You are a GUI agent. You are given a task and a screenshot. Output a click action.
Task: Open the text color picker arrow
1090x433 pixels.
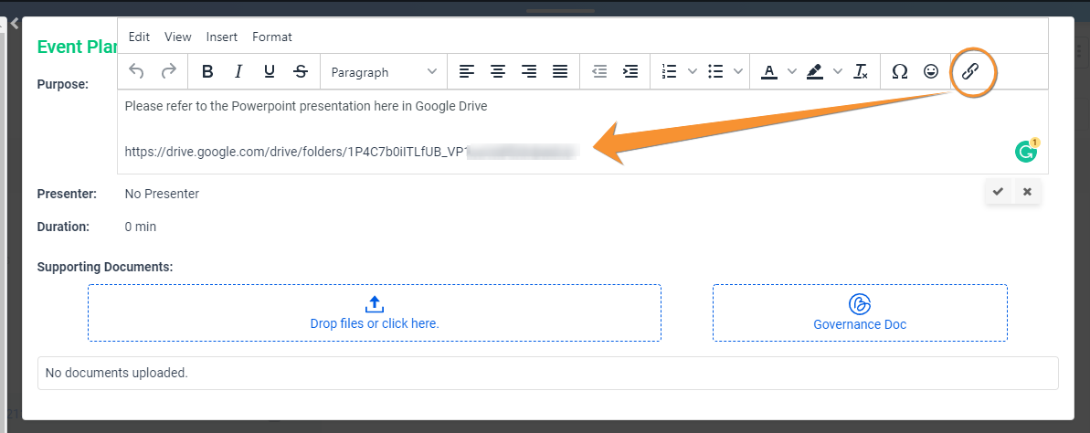(x=791, y=71)
